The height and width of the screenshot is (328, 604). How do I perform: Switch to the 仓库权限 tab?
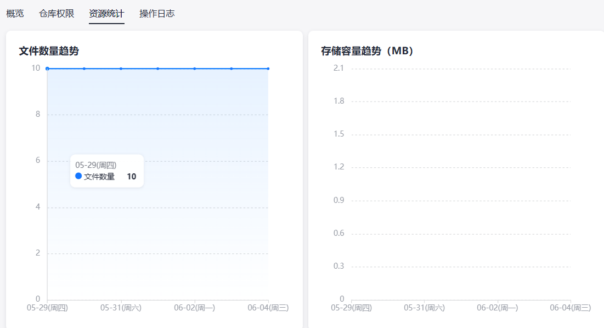(57, 14)
